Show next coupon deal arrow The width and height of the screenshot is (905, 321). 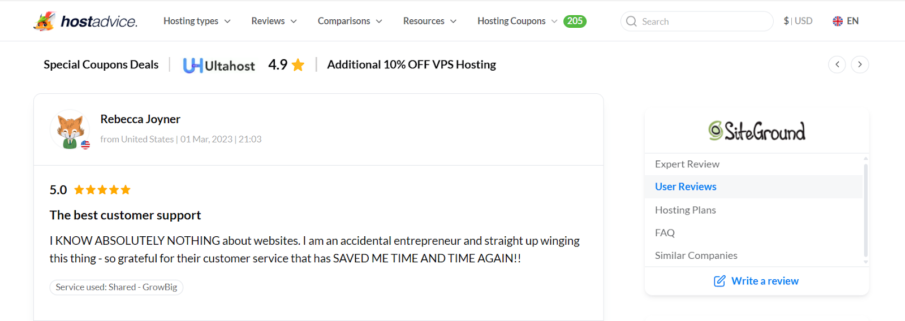pos(860,64)
